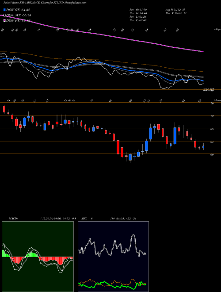Click the 220.97 level label
Image resolution: width=221 pixels, height=292 pixels.
pos(208,90)
